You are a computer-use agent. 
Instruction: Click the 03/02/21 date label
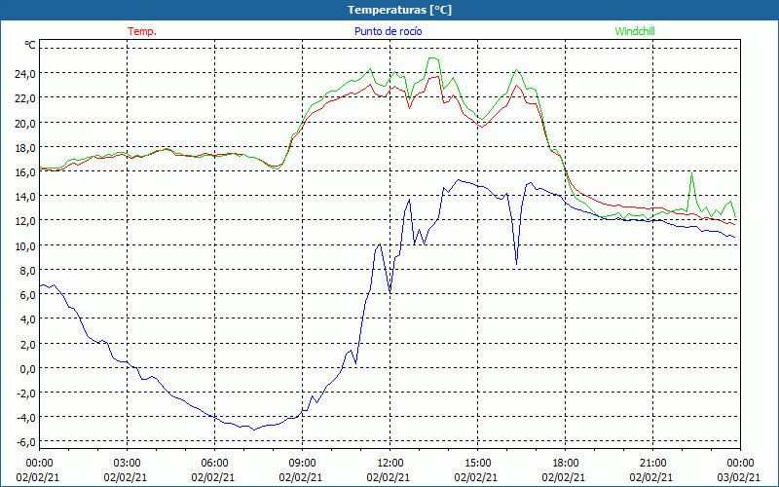click(739, 477)
